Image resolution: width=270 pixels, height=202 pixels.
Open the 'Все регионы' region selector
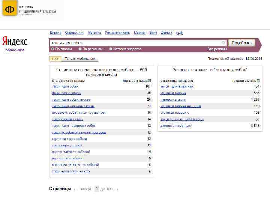point(217,49)
